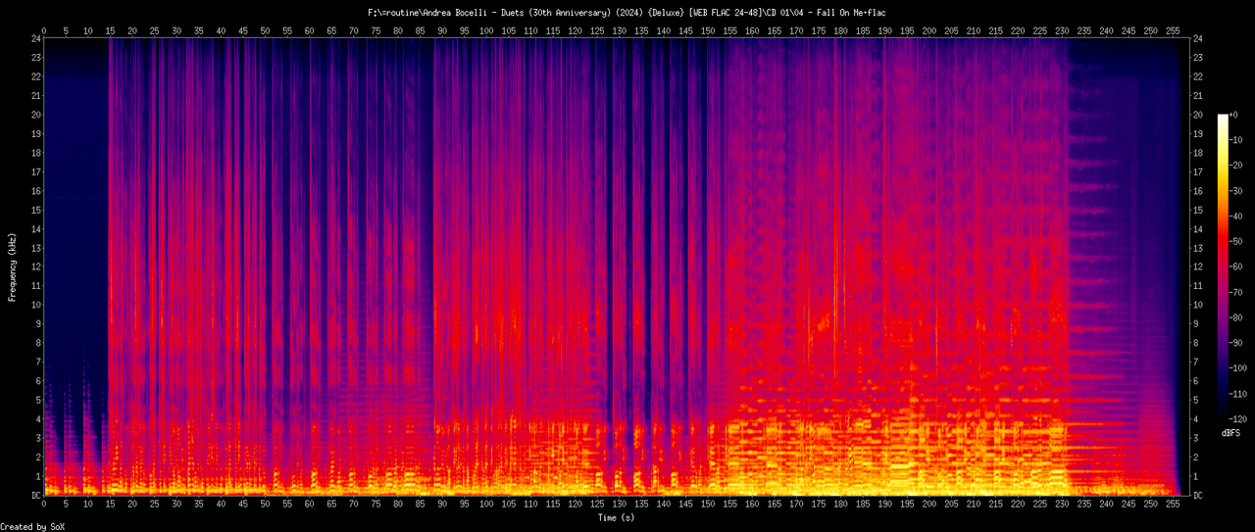Click "100" on the top time axis
The height and width of the screenshot is (532, 1255).
[x=486, y=30]
